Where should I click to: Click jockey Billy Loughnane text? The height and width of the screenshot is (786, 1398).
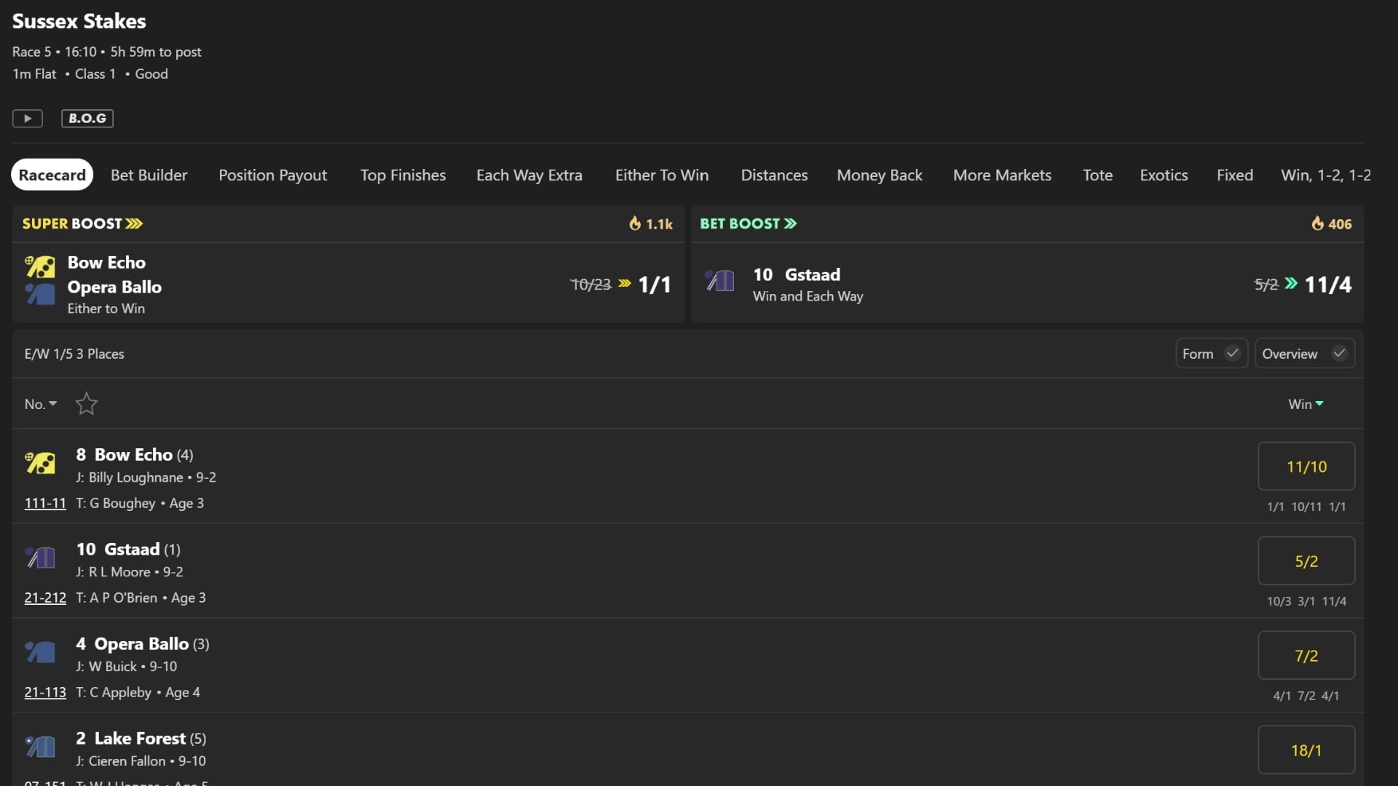pyautogui.click(x=135, y=477)
